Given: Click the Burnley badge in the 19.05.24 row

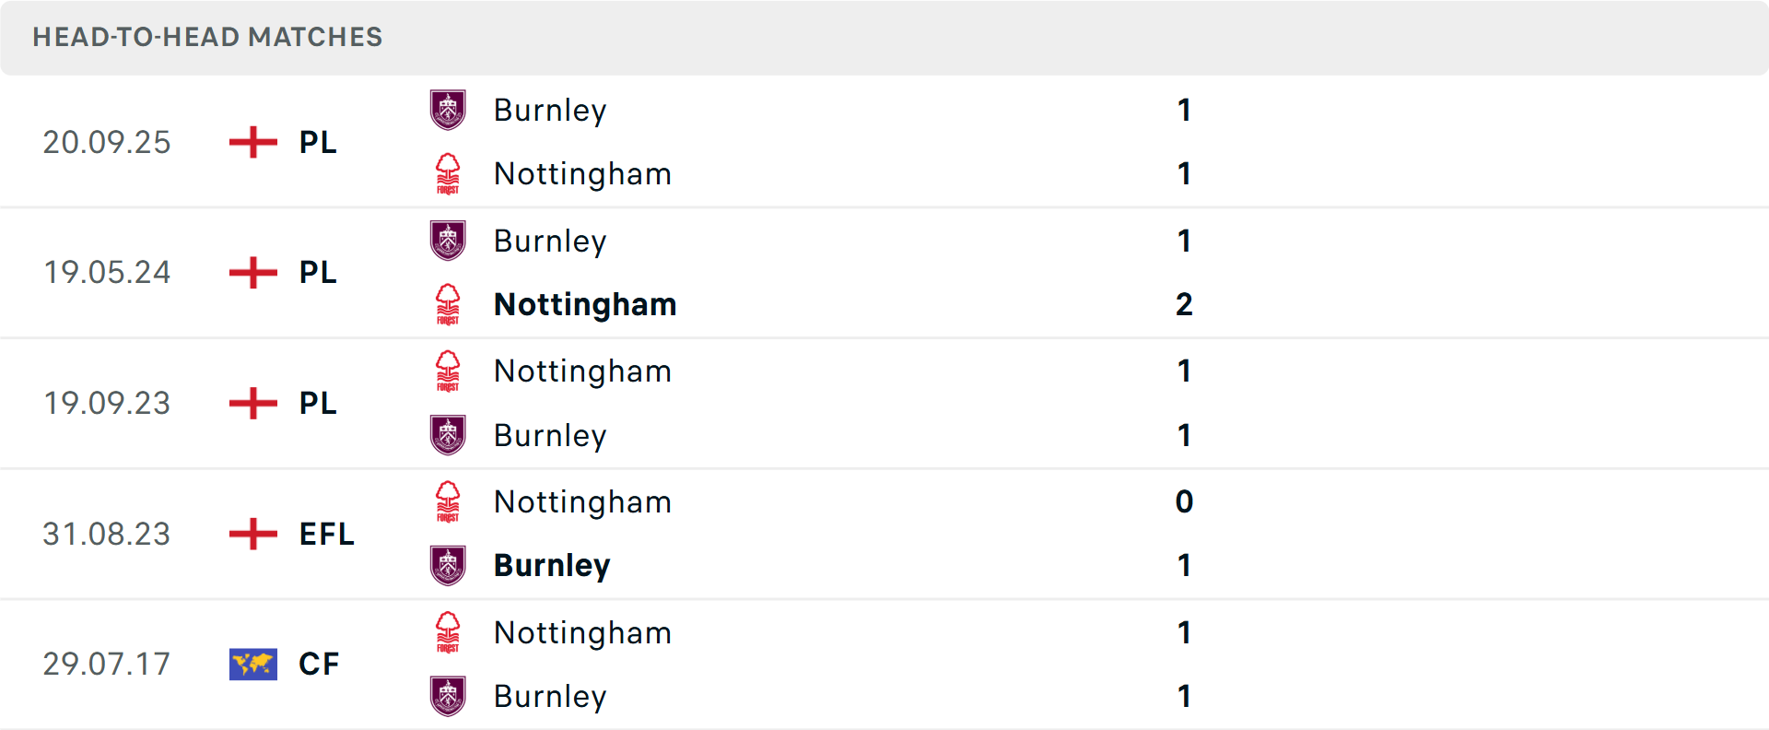Looking at the screenshot, I should click(448, 241).
